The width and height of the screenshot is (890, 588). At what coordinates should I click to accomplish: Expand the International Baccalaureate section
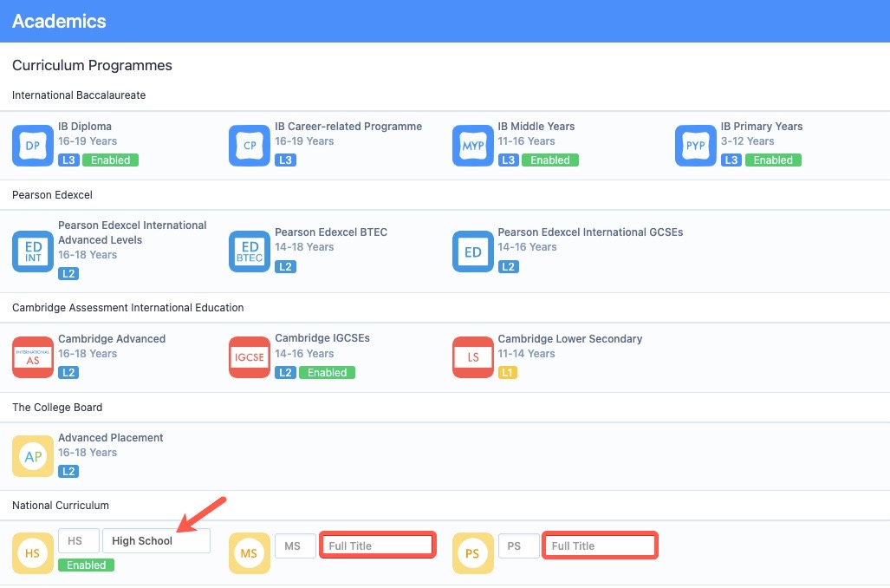79,95
